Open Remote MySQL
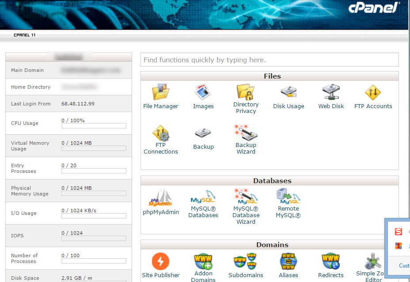 288,196
